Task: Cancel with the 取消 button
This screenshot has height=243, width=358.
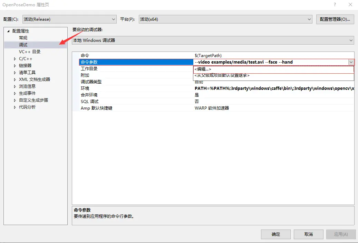Action: pyautogui.click(x=308, y=234)
